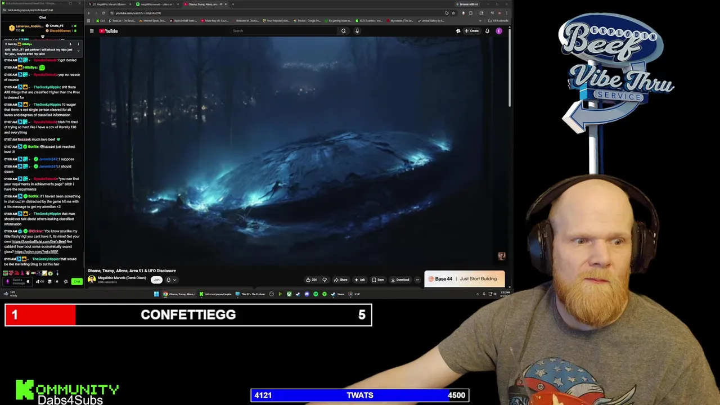Viewport: 720px width, 405px height.
Task: Open YouTube notifications bell
Action: coord(487,31)
